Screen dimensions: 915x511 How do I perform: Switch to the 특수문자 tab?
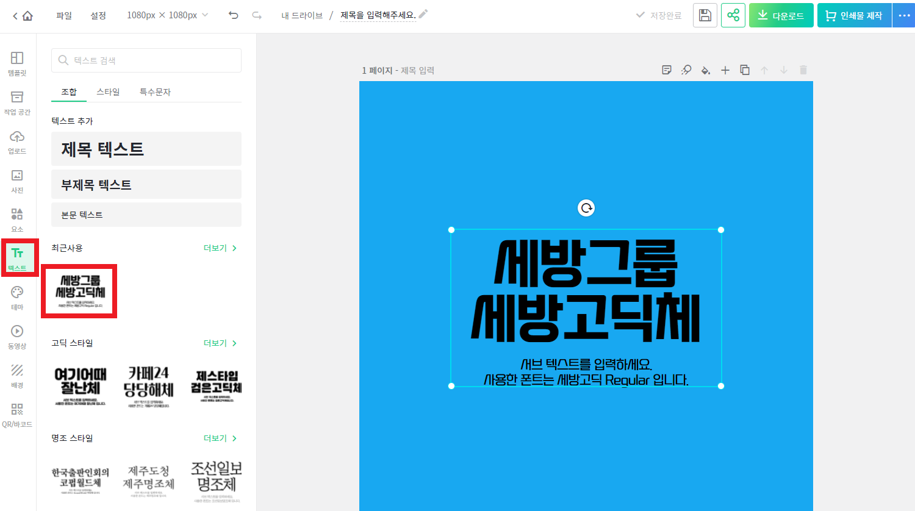click(155, 92)
